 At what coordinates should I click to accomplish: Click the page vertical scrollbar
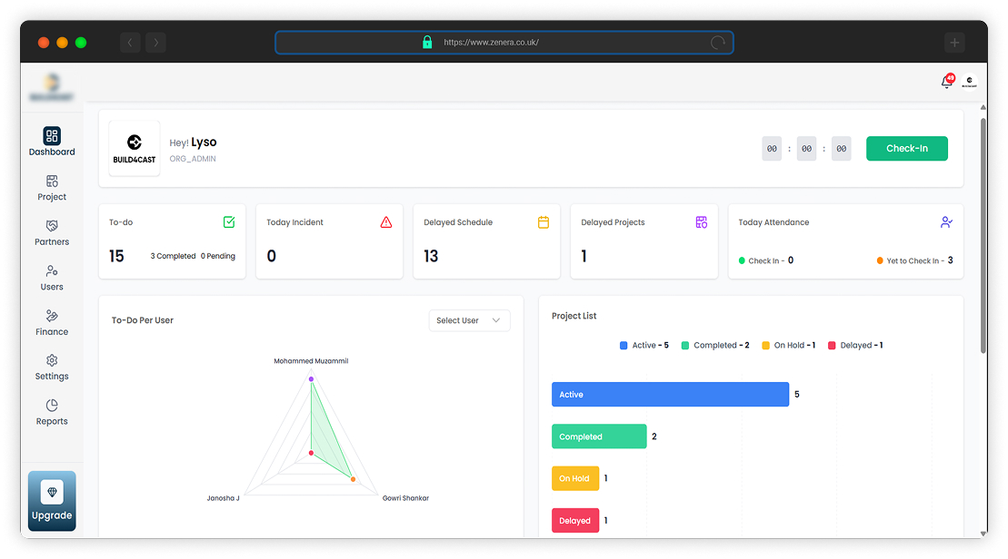pos(983,234)
